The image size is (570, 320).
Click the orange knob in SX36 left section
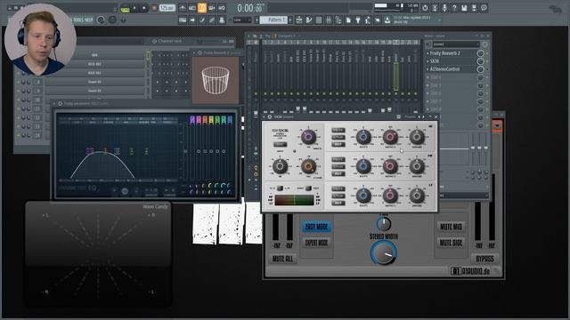tap(308, 166)
